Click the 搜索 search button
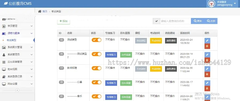The width and height of the screenshot is (240, 101). [198, 21]
